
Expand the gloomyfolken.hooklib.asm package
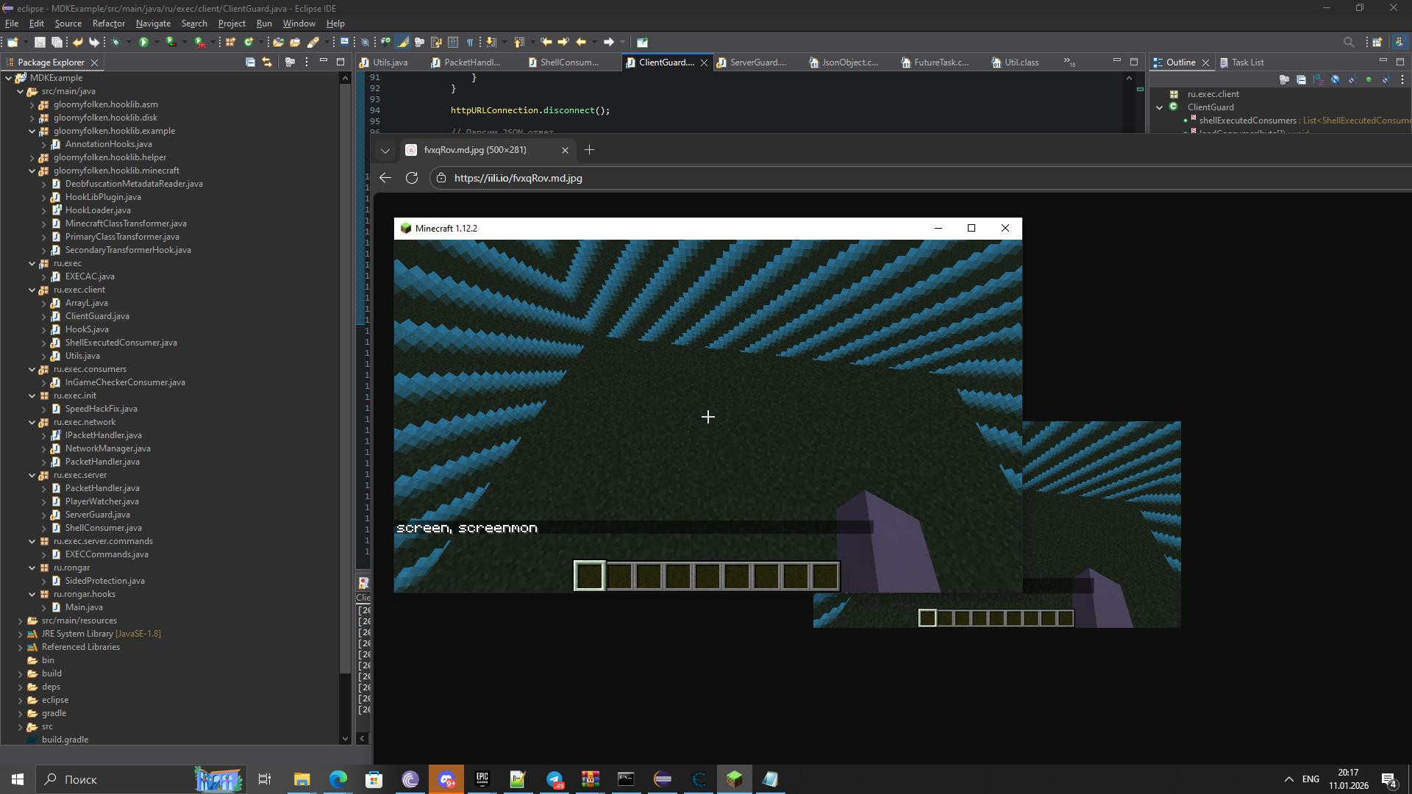(x=32, y=104)
